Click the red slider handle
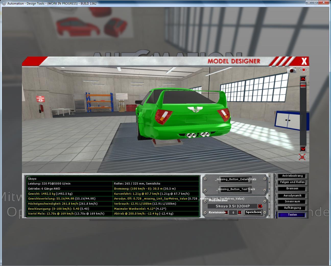This screenshot has width=331, height=266. coord(303,86)
